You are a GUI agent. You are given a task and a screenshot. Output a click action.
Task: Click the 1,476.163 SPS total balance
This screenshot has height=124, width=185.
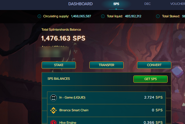click(63, 39)
